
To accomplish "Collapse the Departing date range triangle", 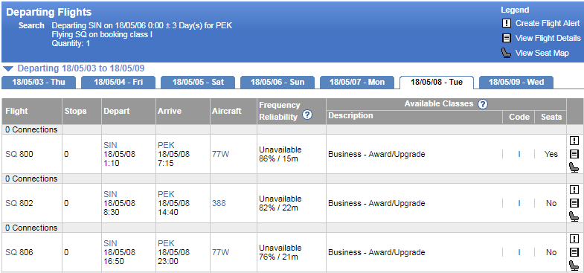I will coord(9,69).
